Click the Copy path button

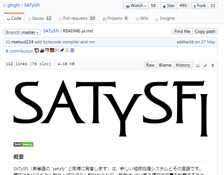205,31
